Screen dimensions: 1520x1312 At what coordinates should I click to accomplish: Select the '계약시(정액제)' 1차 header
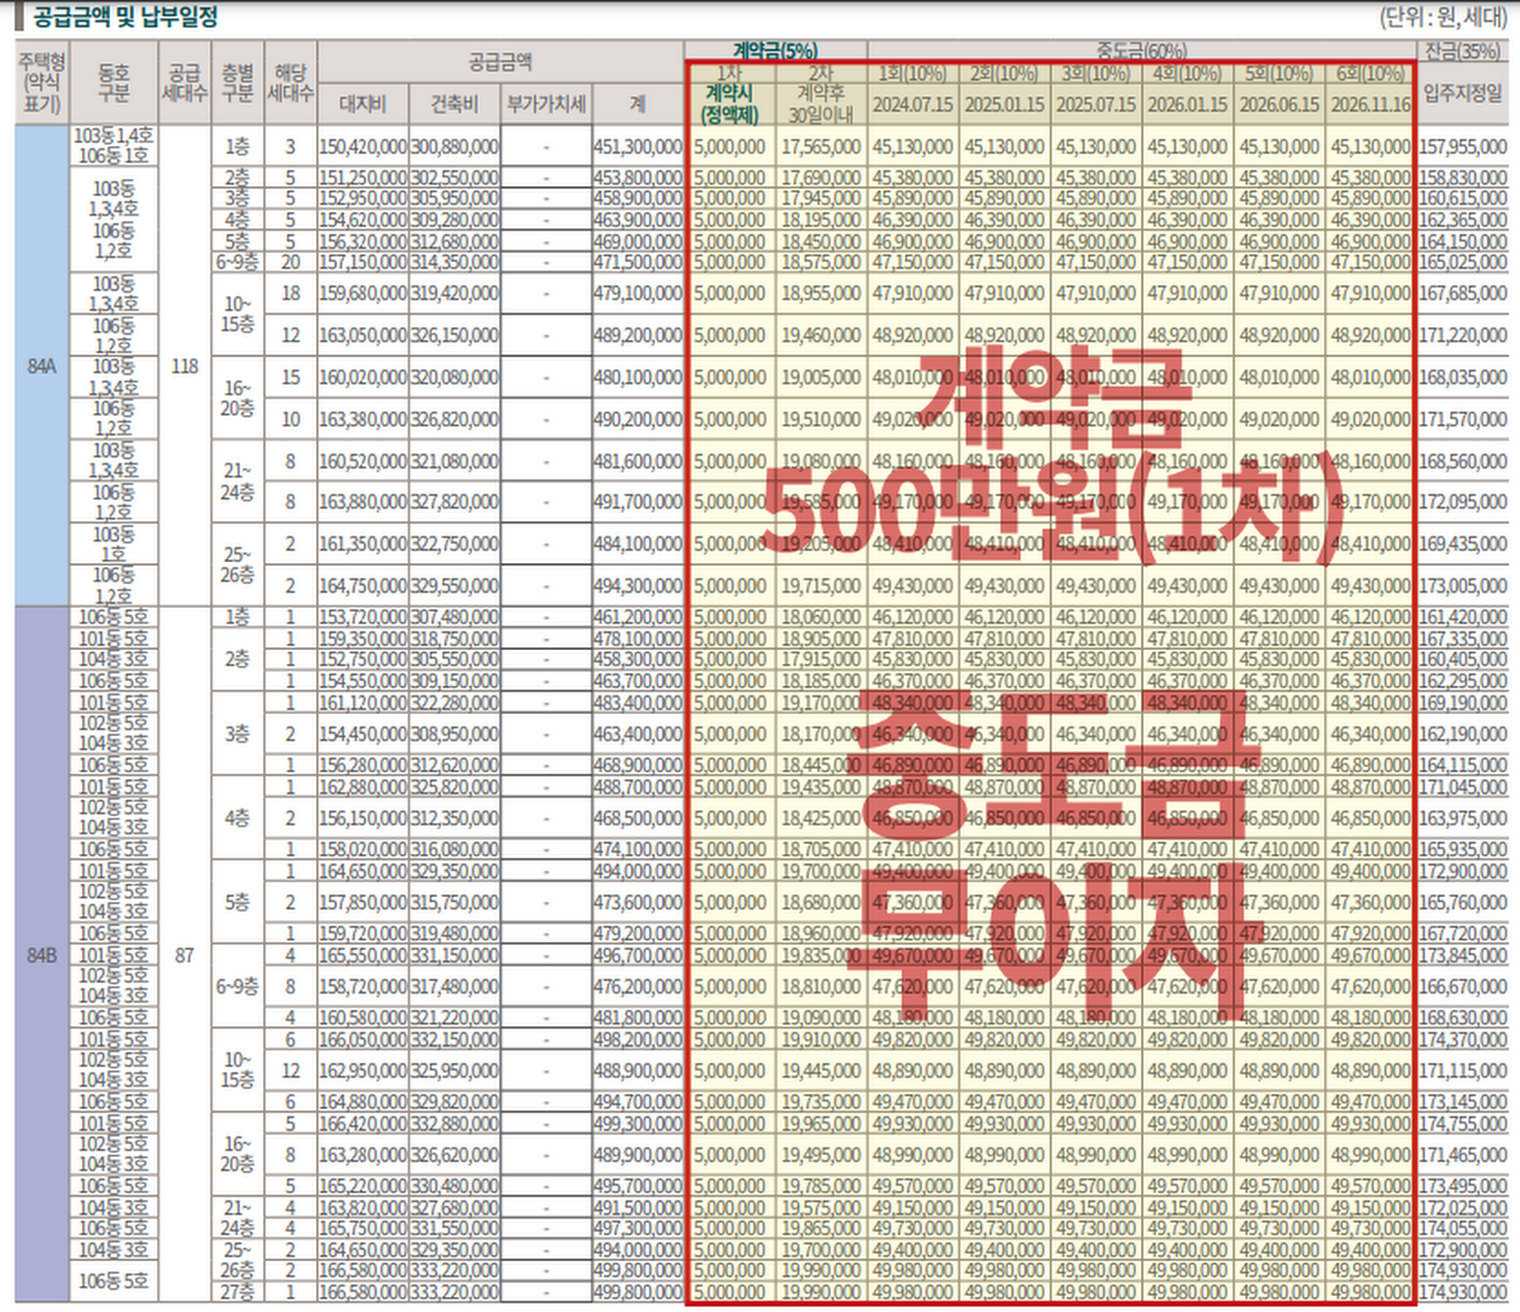[729, 105]
